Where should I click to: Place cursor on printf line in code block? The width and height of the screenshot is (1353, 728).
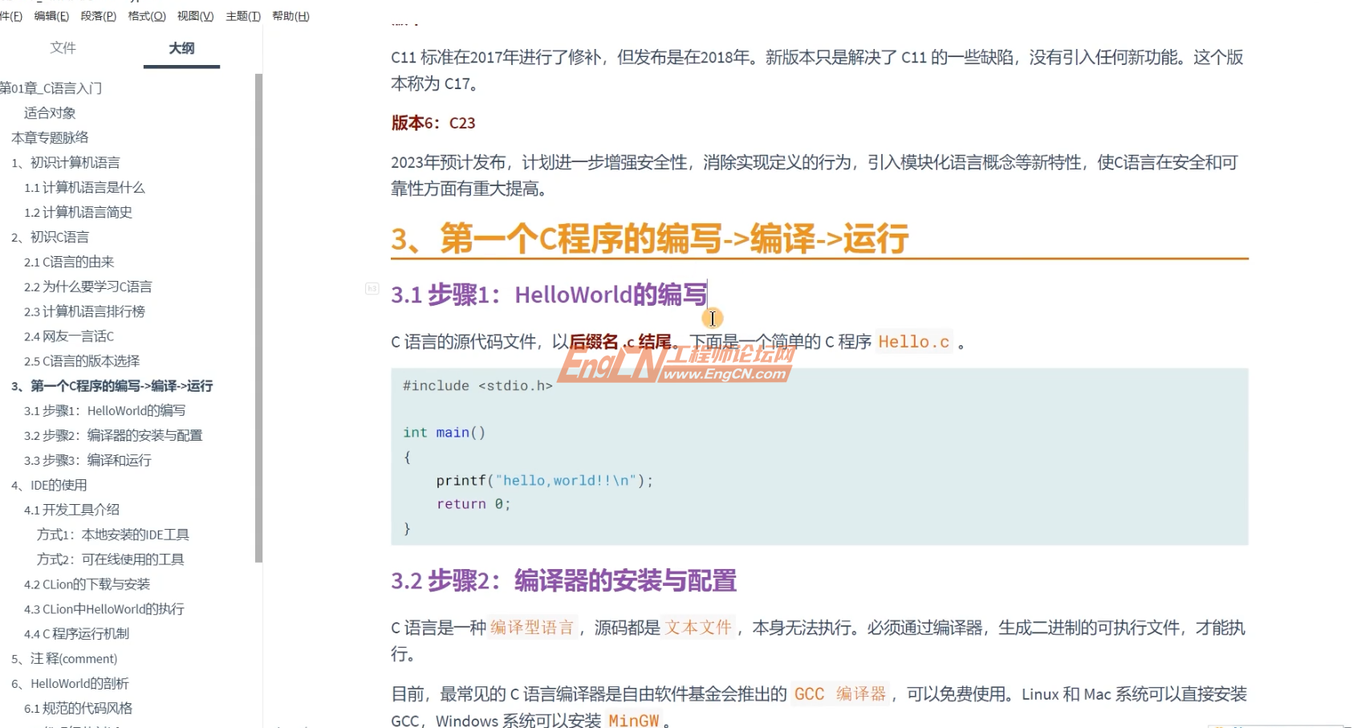pos(545,481)
